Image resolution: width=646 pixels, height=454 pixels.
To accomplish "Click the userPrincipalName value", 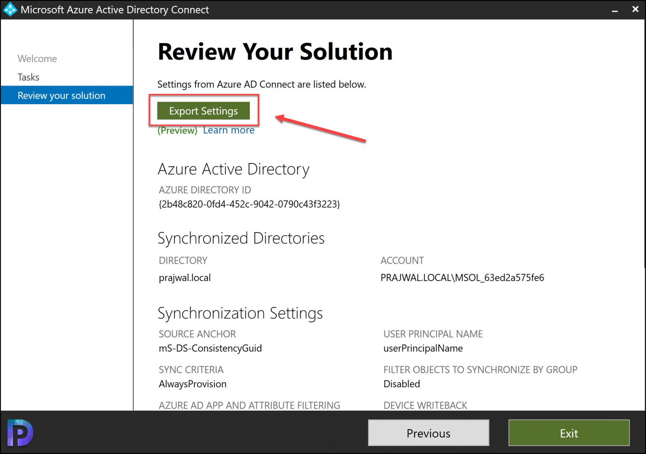I will 423,348.
